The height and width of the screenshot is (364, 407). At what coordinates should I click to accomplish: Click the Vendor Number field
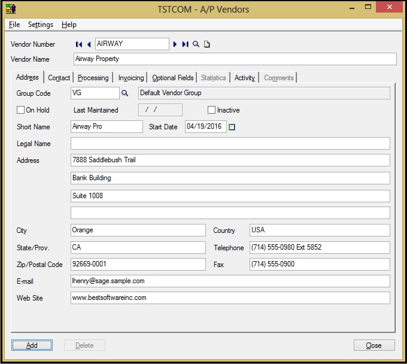132,44
